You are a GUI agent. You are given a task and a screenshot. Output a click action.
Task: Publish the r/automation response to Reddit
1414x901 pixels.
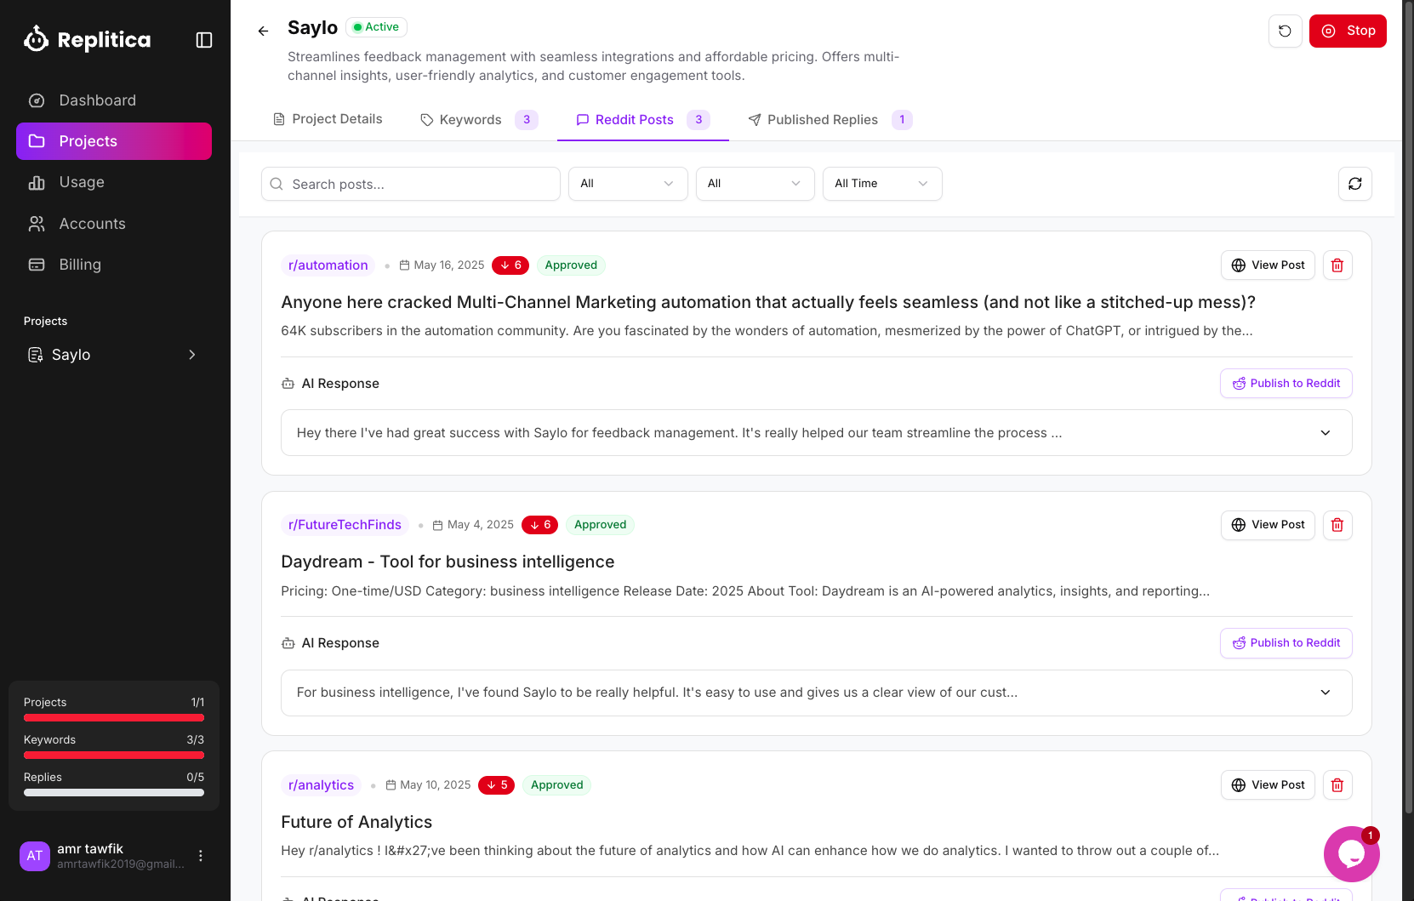(1286, 384)
